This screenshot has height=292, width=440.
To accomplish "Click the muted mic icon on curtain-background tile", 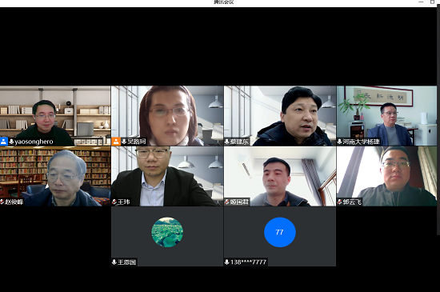I will click(227, 202).
